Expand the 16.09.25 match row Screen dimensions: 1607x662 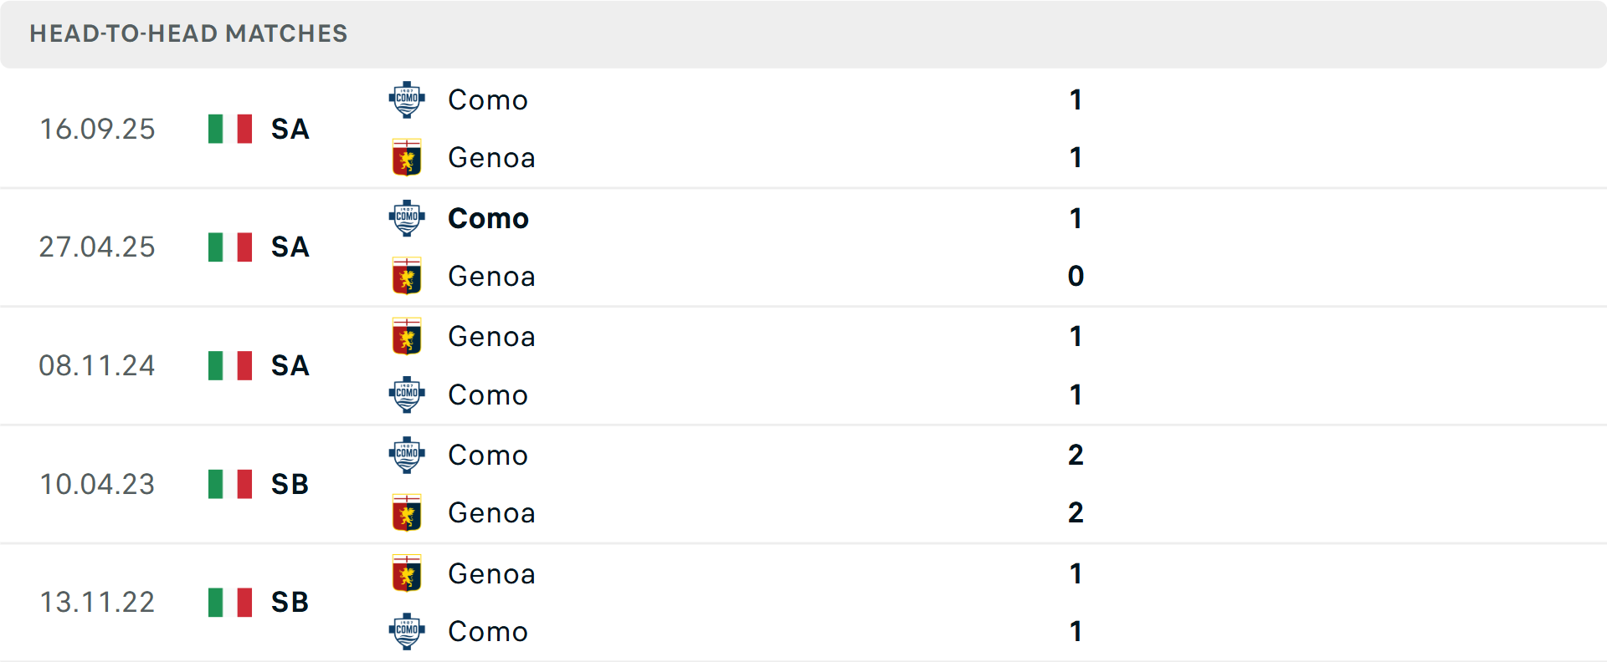(x=803, y=129)
